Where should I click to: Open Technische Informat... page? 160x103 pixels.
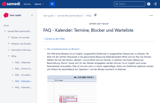[21, 50]
